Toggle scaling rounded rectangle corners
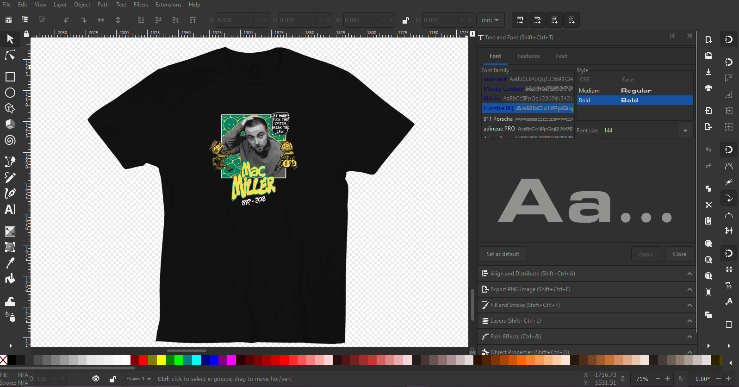Viewport: 739px width, 387px height. tap(537, 20)
